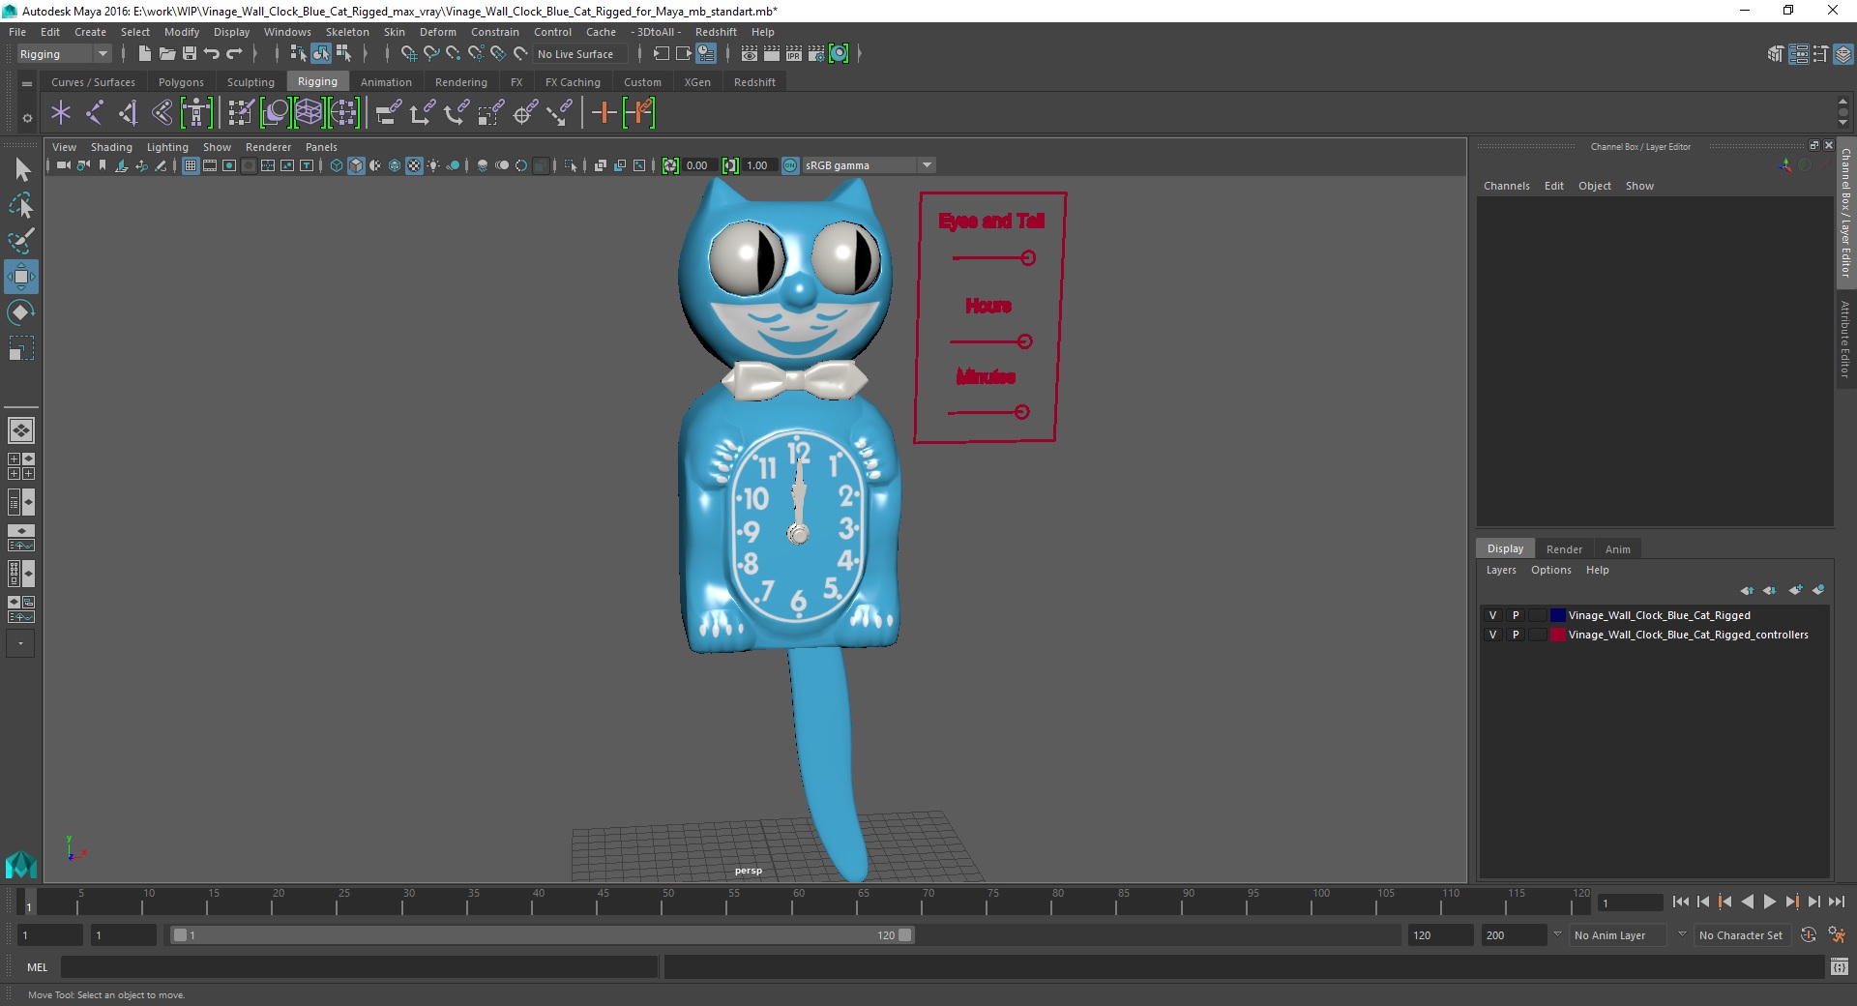Activate the Lasso Select tool
Viewport: 1857px width, 1006px height.
coord(21,205)
